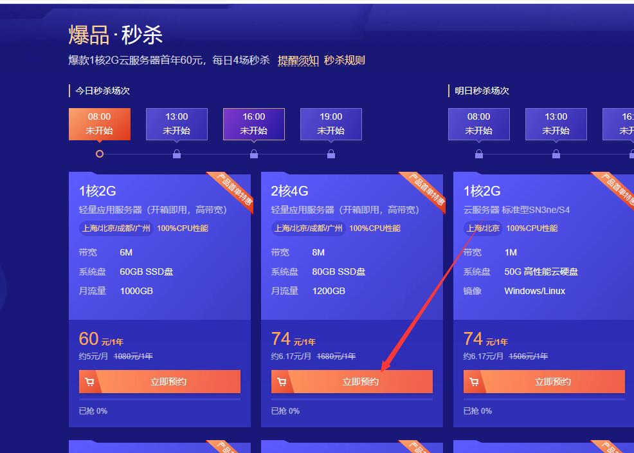634x453 pixels.
Task: Click 立即预约 for 2核4G lightweight server
Action: (x=352, y=382)
